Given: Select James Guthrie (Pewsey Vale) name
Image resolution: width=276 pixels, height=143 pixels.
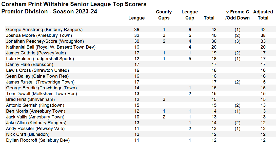Looking at the screenshot, I should point(36,53).
